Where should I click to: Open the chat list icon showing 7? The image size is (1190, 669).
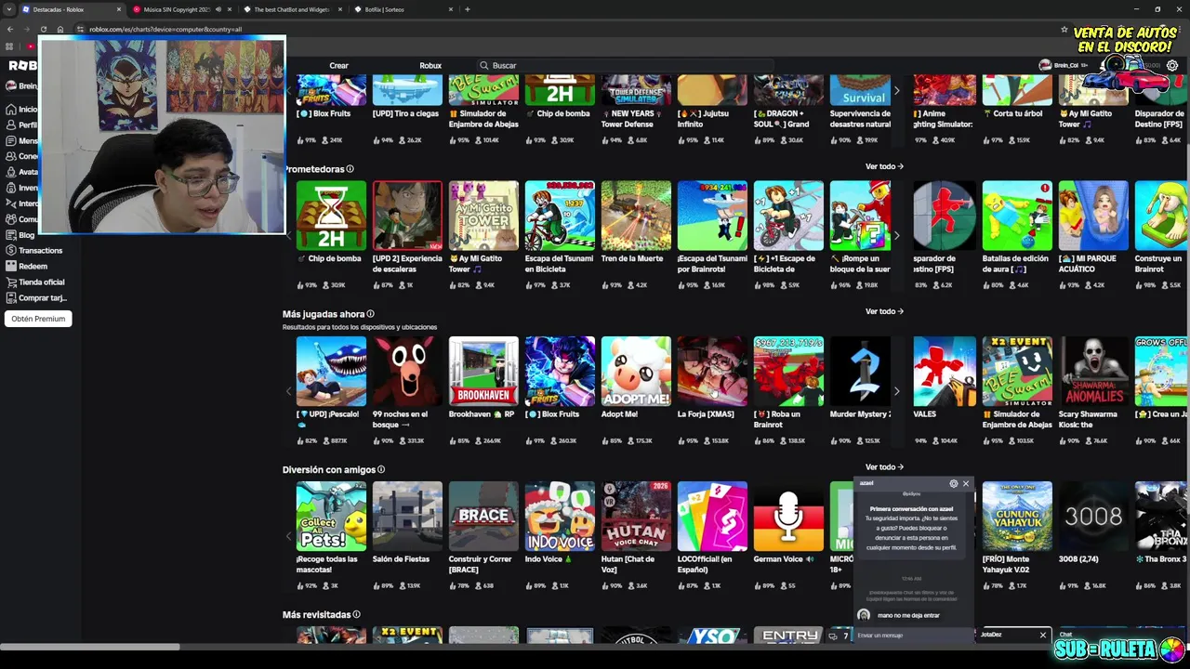pos(840,636)
